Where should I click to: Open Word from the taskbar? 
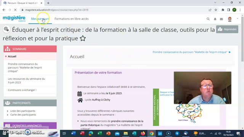[x=73, y=134]
